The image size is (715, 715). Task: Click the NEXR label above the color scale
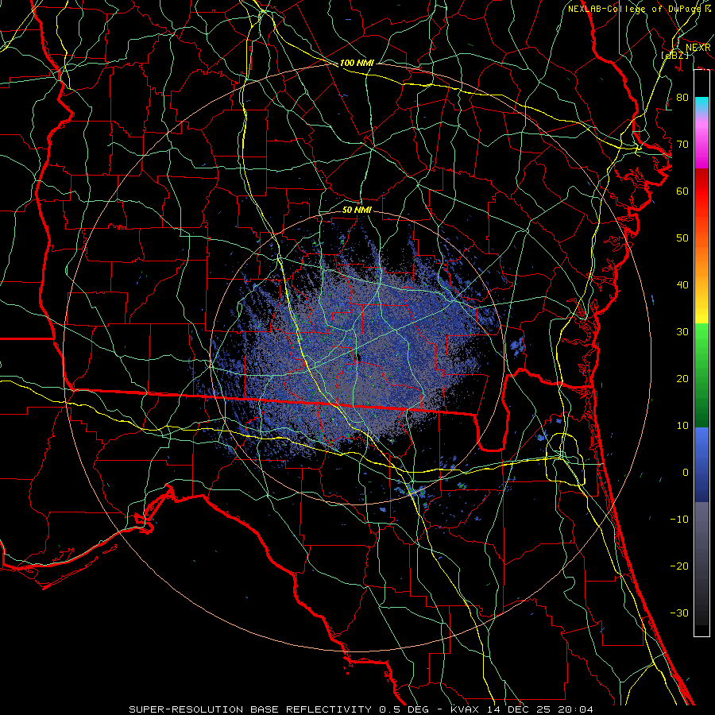point(698,48)
